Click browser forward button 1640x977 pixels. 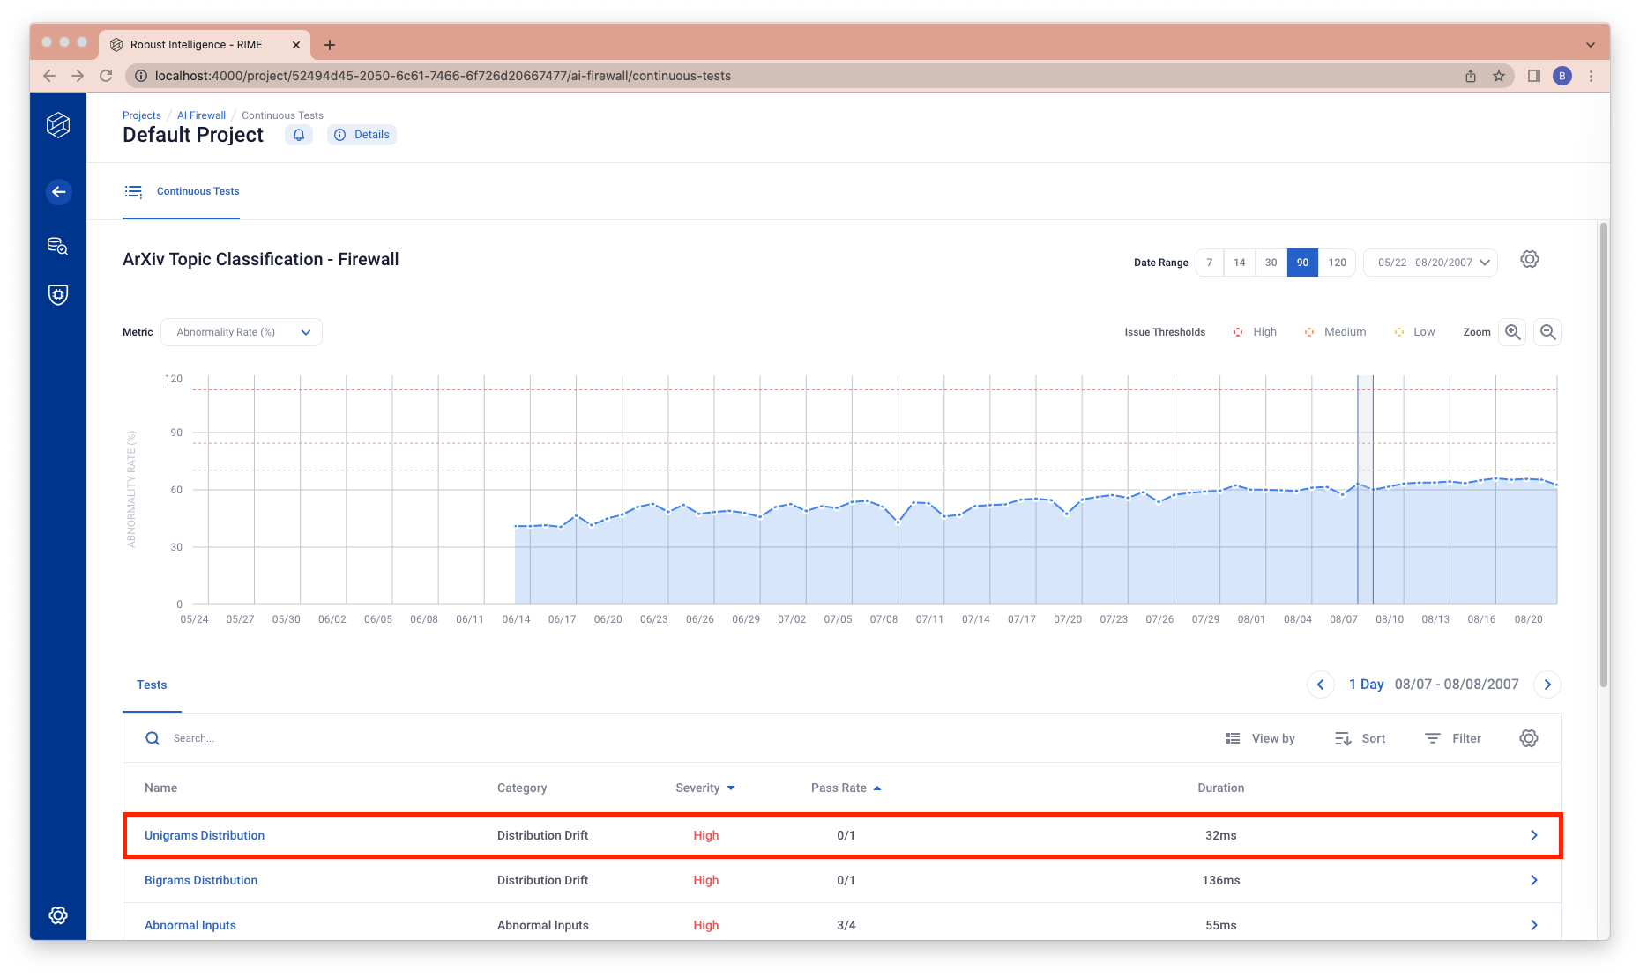click(x=78, y=76)
